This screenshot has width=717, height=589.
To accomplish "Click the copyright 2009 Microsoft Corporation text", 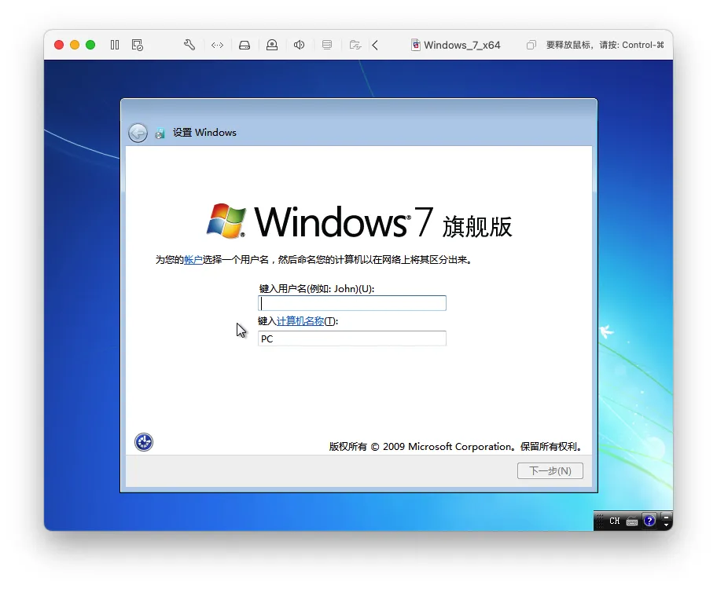I will (x=456, y=446).
